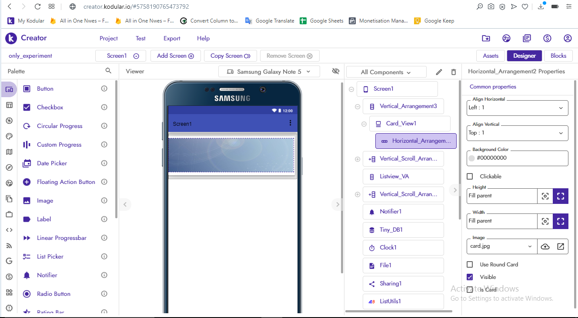Click info icon next to Checkbox
Viewport: 578px width, 318px height.
tap(104, 107)
